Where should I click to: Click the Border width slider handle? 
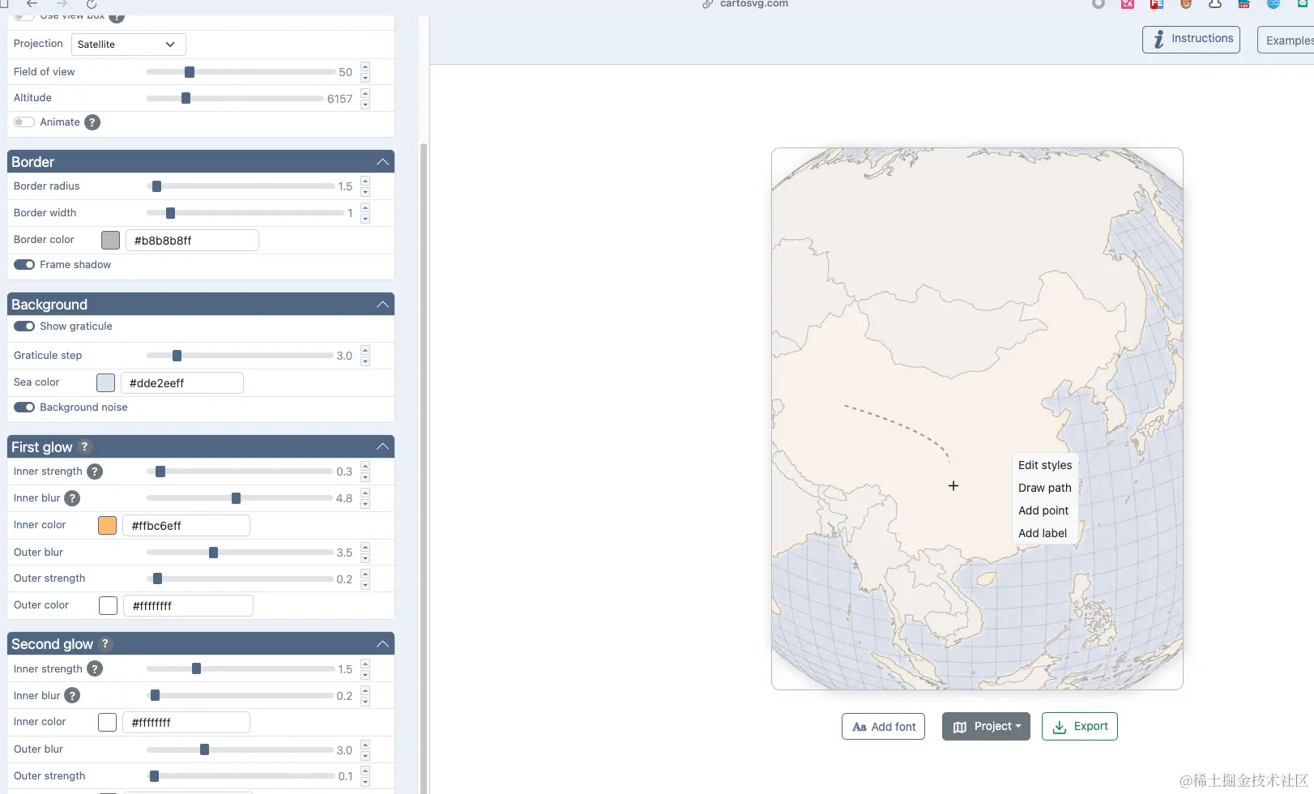[x=170, y=213]
